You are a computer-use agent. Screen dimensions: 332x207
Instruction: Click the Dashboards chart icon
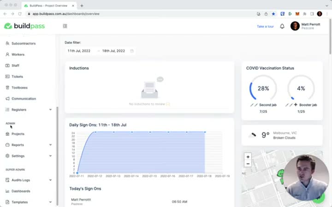(x=7, y=191)
